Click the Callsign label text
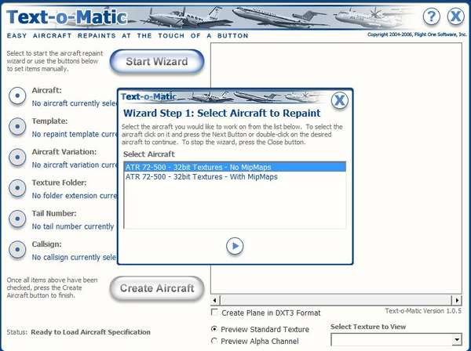Image resolution: width=471 pixels, height=351 pixels. 46,244
